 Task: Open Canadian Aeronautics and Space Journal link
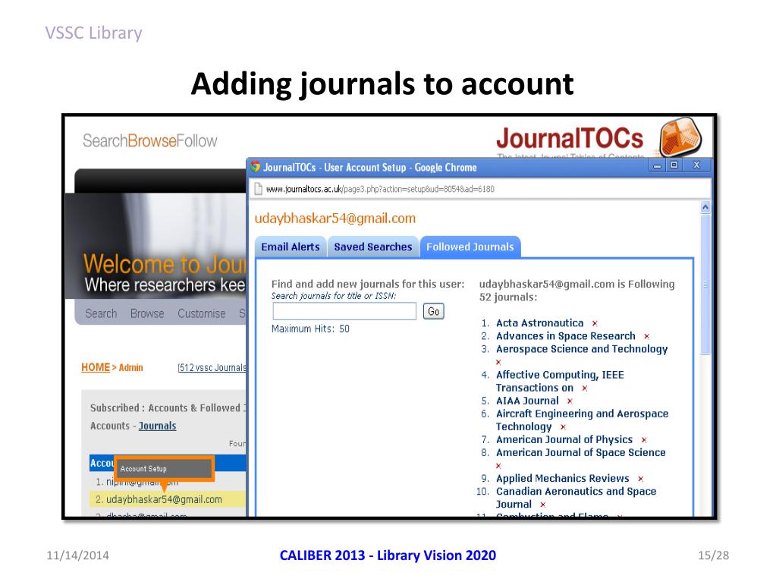(x=576, y=498)
